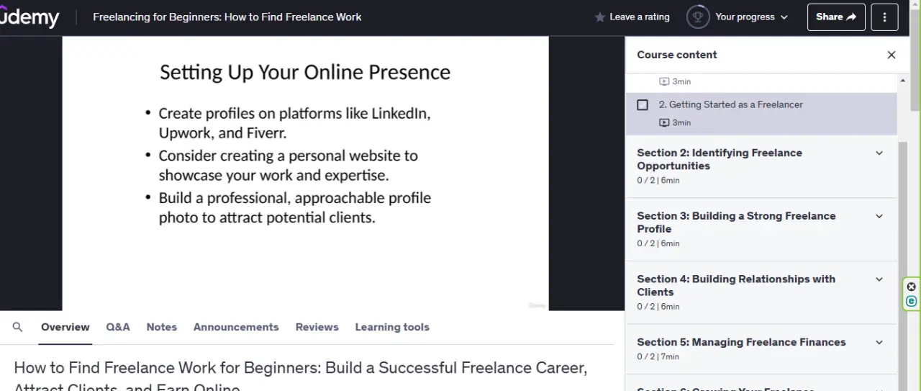Screen dimensions: 921x391
Task: Switch to the Q&A tab
Action: click(118, 327)
